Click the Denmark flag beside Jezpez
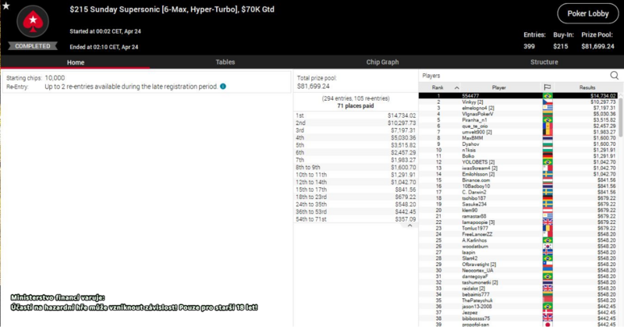This screenshot has width=624, height=327. coord(548,312)
